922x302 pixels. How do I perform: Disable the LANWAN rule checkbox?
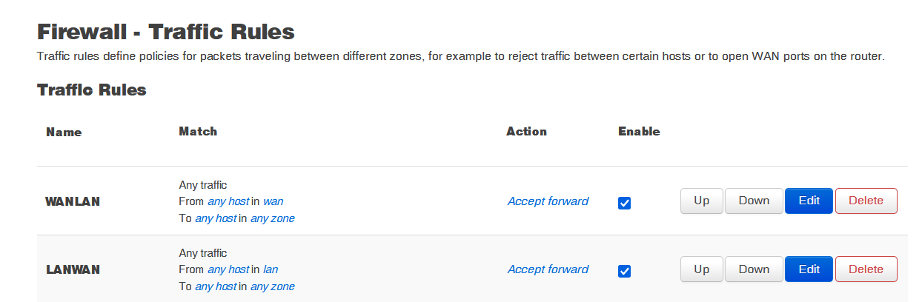624,271
